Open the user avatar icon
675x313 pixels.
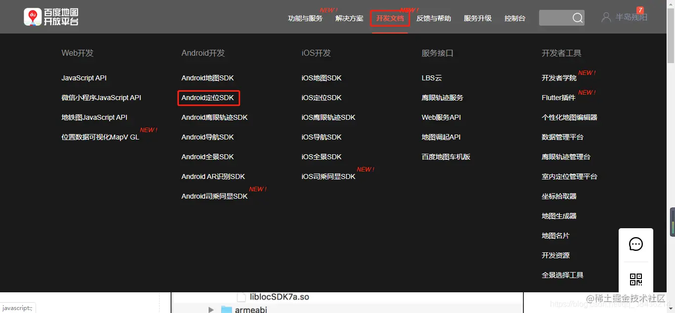[x=606, y=17]
